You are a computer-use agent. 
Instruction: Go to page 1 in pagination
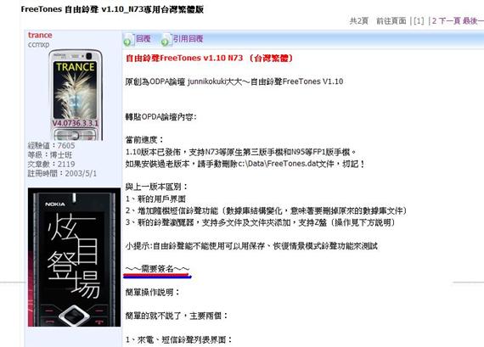pos(419,21)
